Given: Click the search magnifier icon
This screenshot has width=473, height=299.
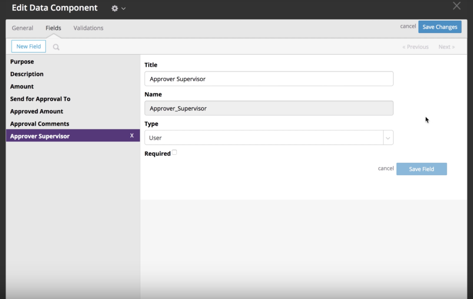Looking at the screenshot, I should (55, 46).
